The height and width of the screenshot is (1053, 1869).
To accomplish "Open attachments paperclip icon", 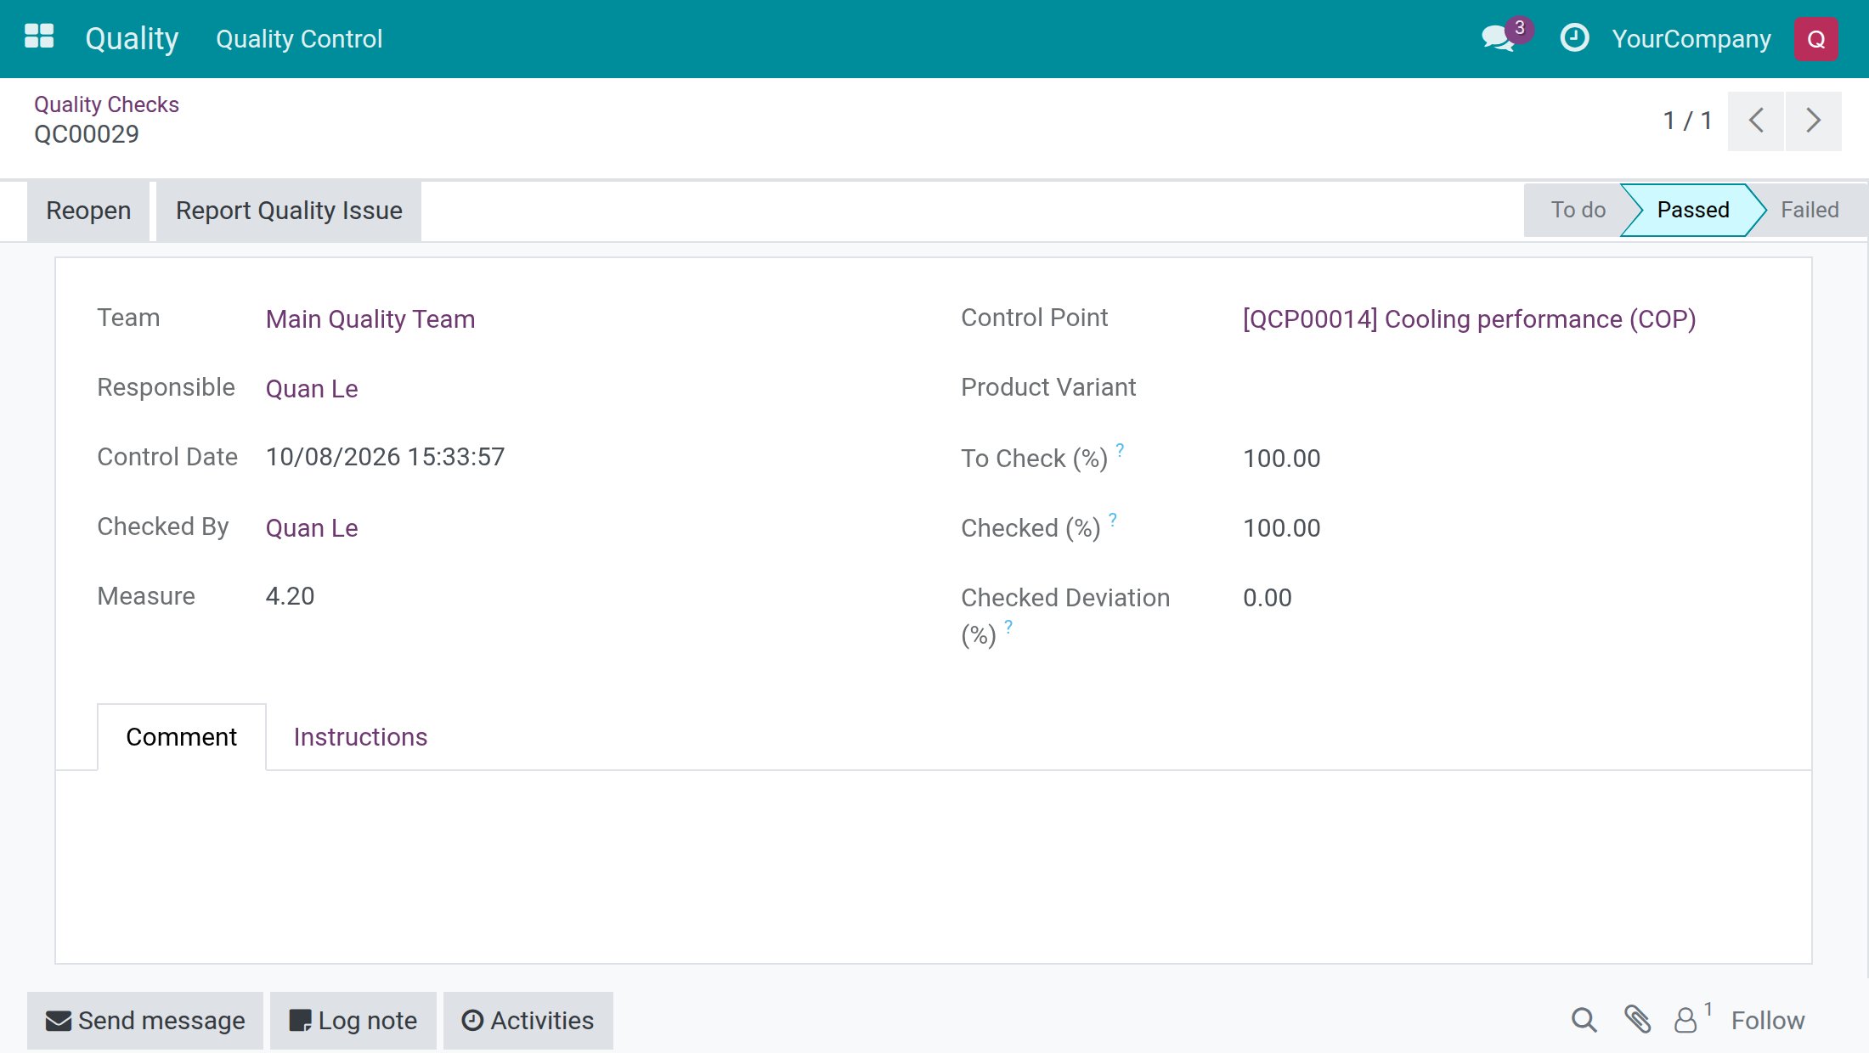I will (1637, 1020).
